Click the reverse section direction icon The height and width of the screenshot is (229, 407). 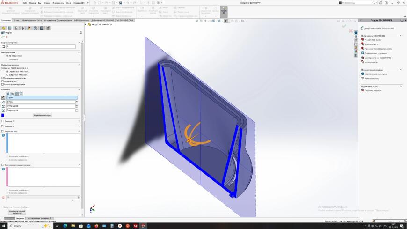(x=3, y=98)
